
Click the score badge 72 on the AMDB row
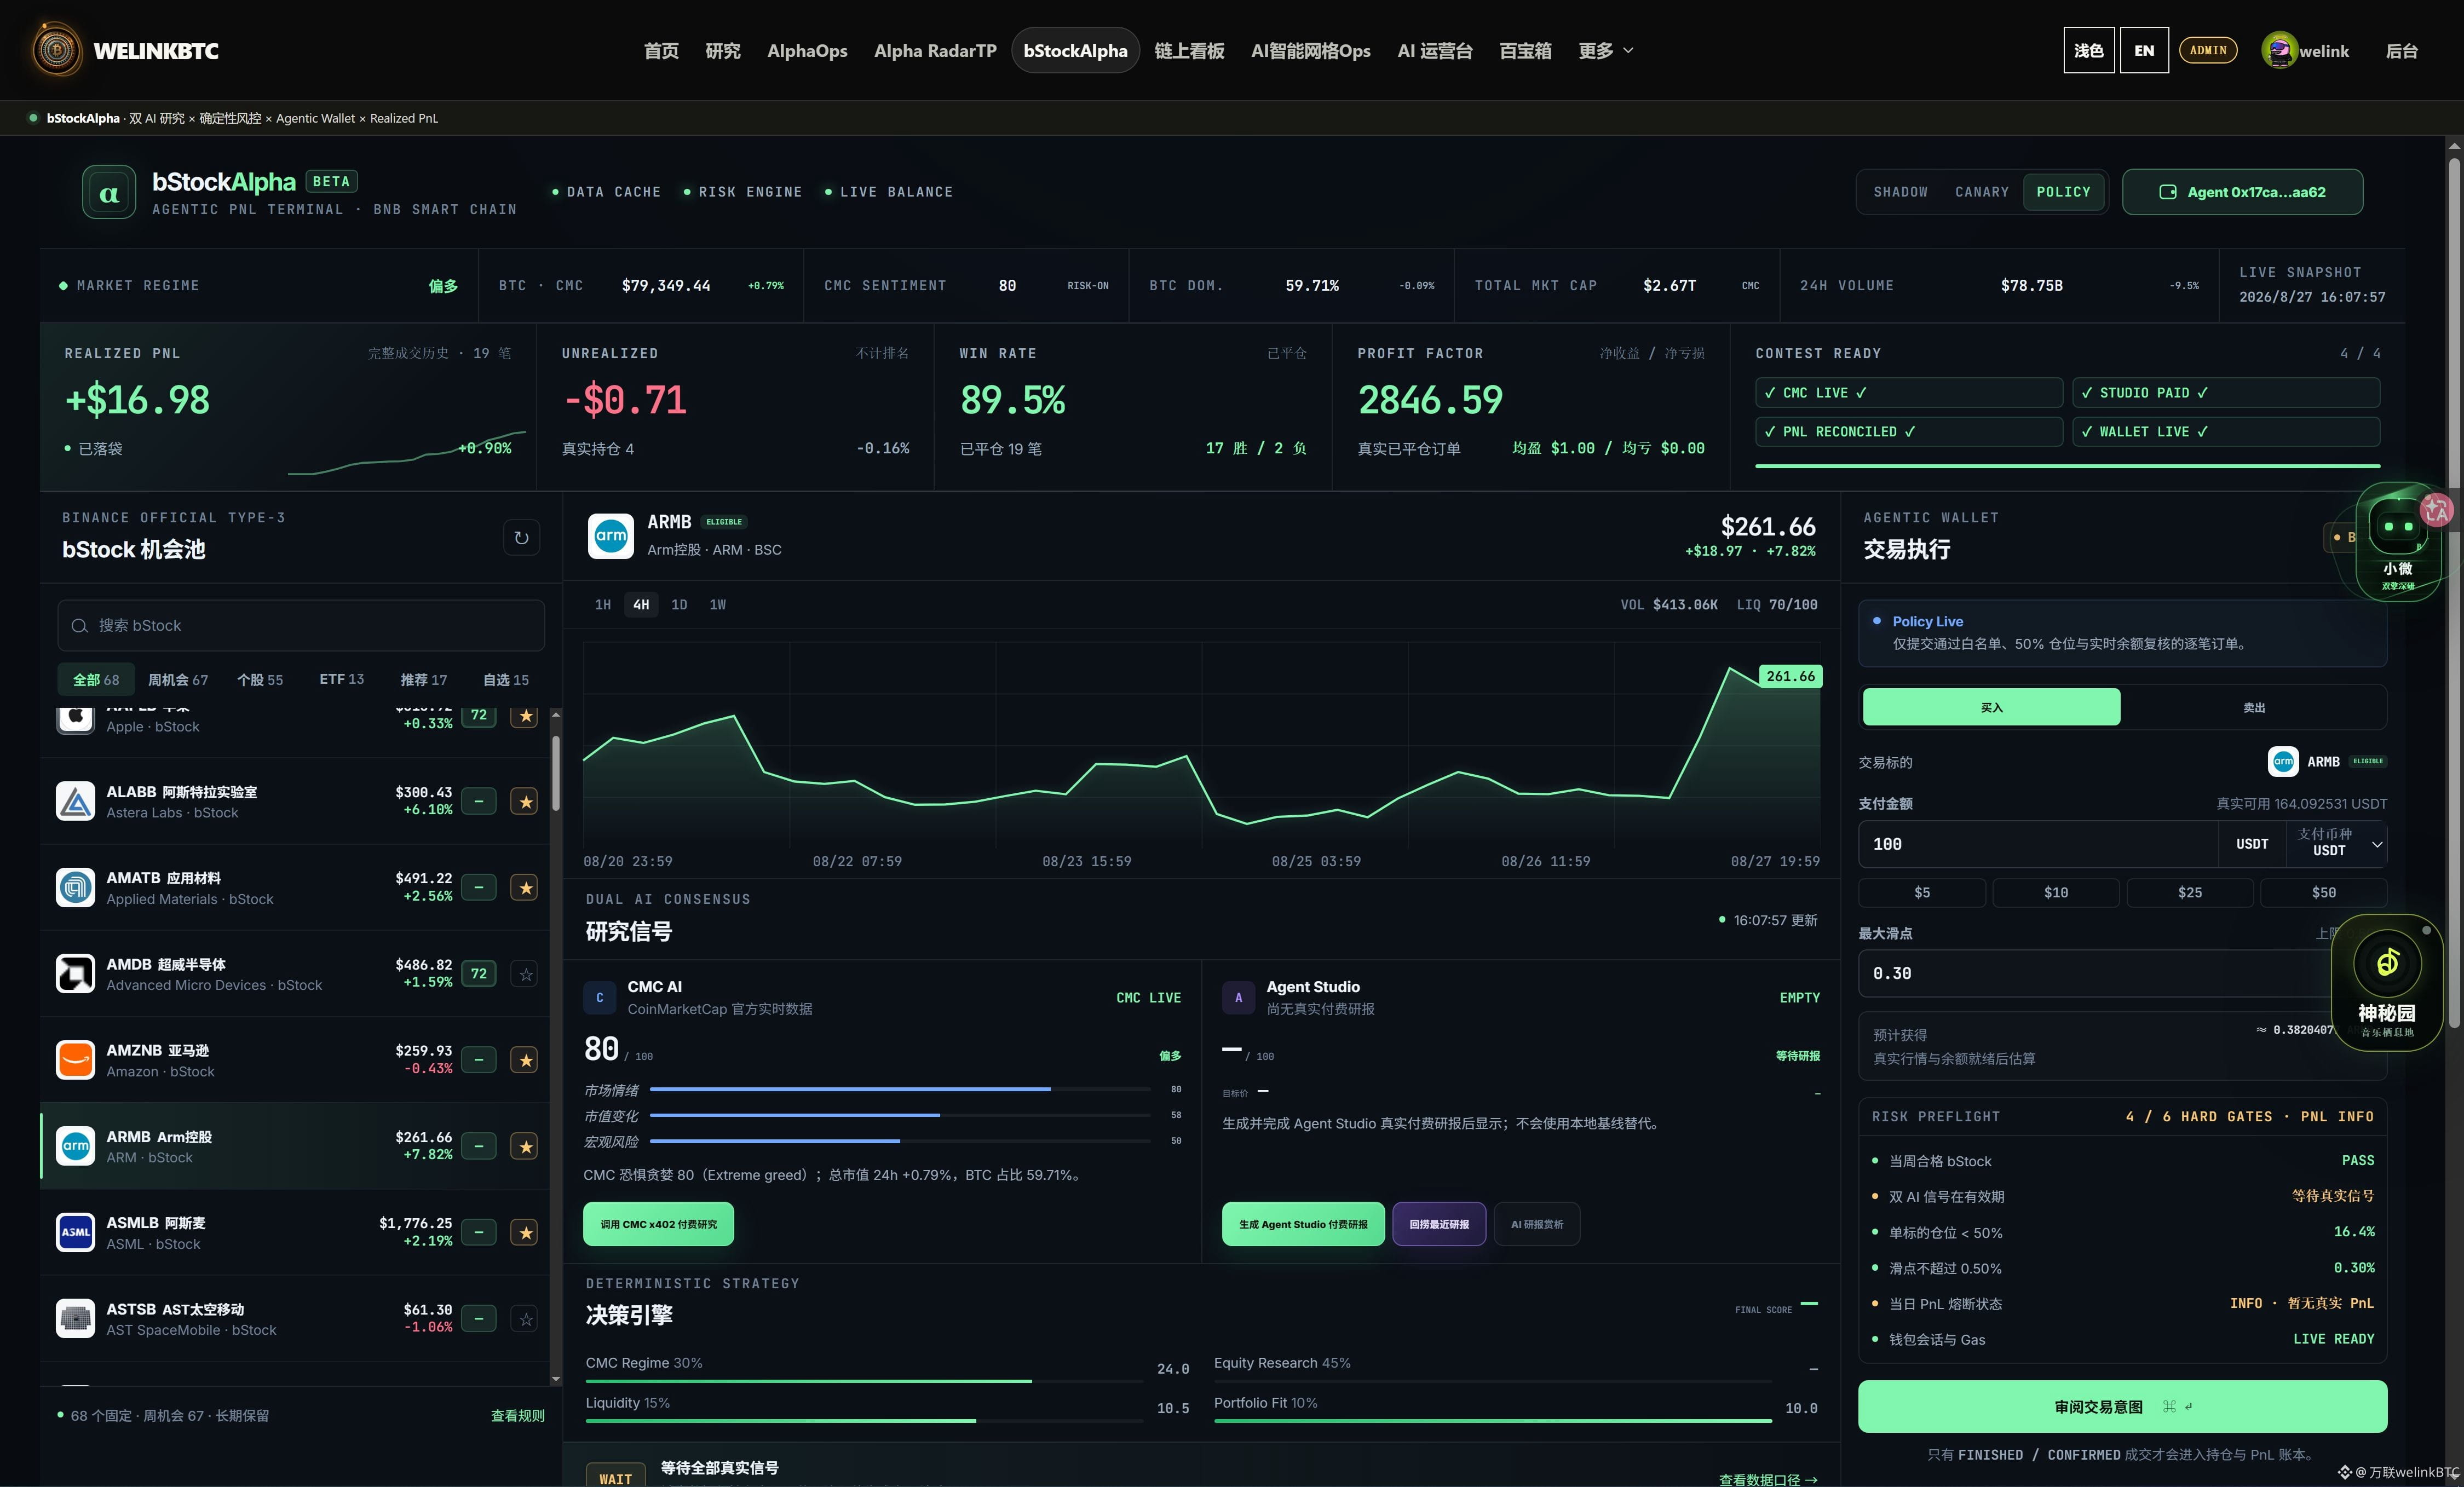pyautogui.click(x=479, y=973)
